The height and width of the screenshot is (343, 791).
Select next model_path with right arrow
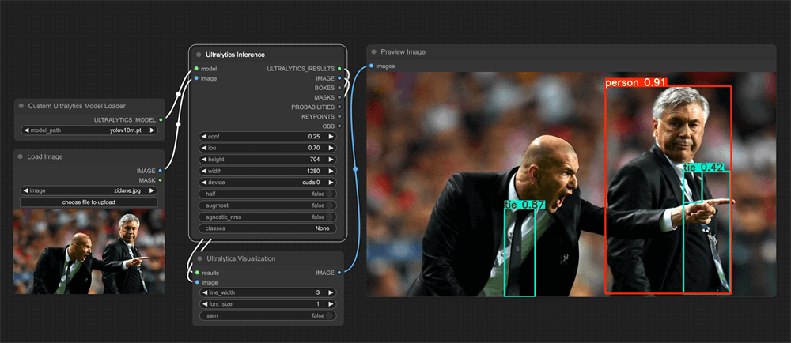[152, 130]
